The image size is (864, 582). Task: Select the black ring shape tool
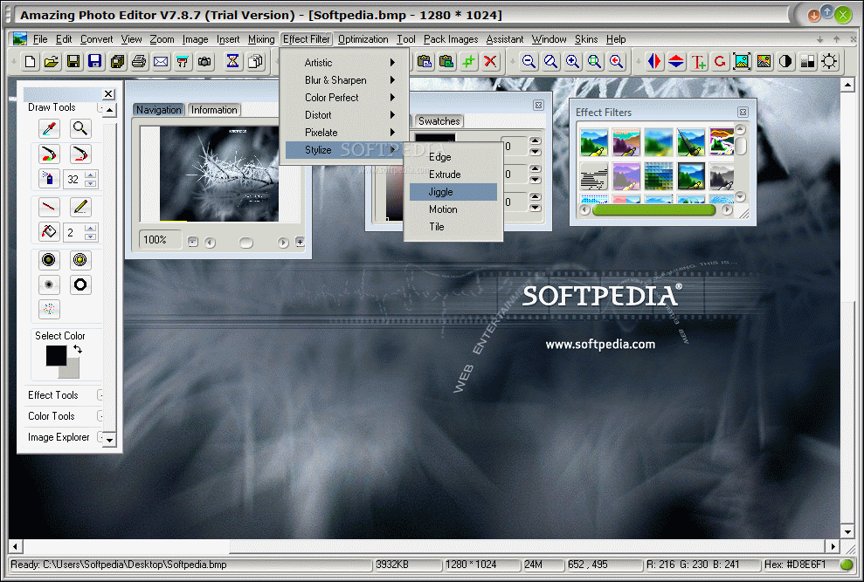tap(80, 284)
